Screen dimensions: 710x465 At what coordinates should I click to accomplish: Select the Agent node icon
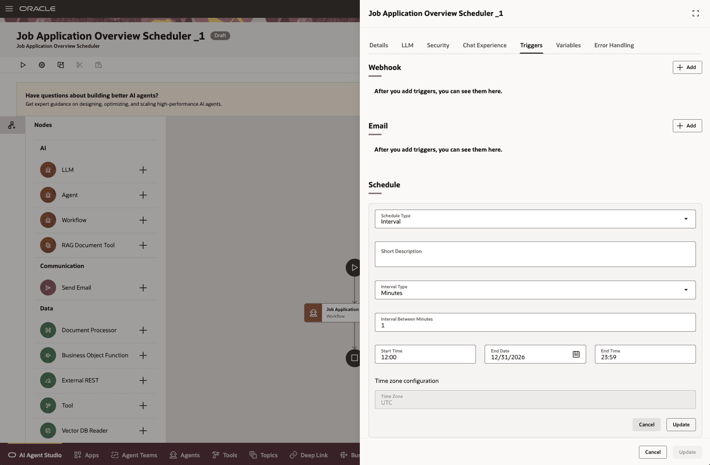point(48,195)
